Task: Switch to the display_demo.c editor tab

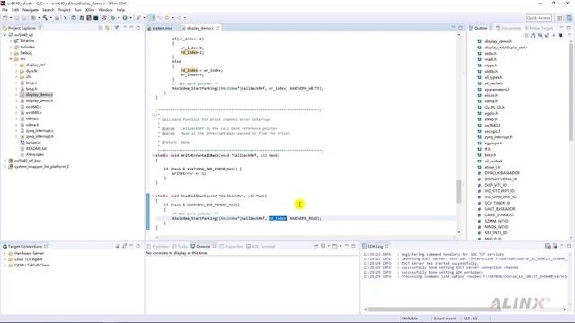Action: 199,28
